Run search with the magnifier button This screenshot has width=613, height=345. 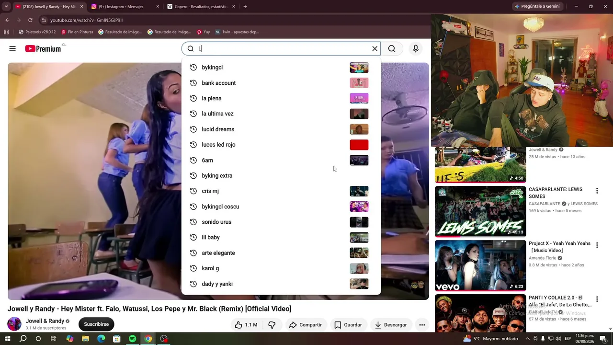coord(392,48)
